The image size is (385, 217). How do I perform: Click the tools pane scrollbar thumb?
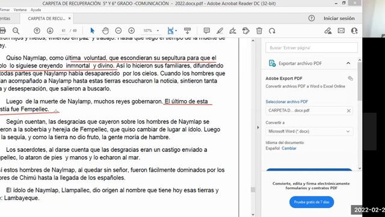[360, 81]
